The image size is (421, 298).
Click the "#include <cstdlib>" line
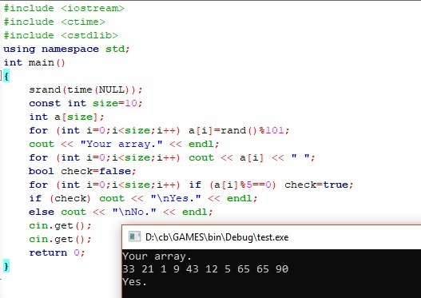point(61,35)
